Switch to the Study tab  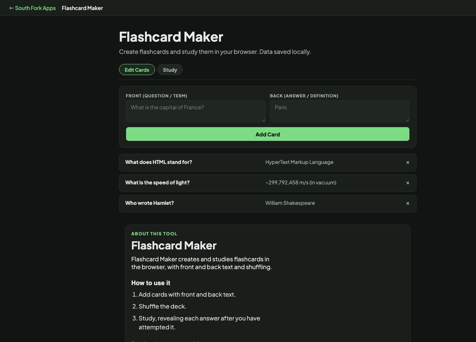[x=170, y=70]
